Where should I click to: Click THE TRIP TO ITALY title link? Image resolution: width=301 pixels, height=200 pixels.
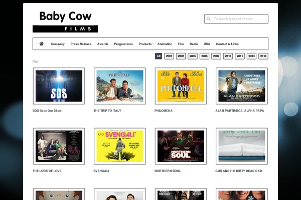click(107, 110)
